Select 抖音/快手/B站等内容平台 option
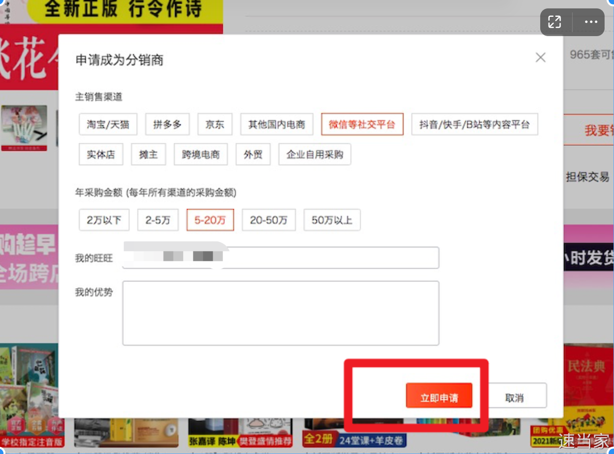The height and width of the screenshot is (454, 614). pos(475,124)
